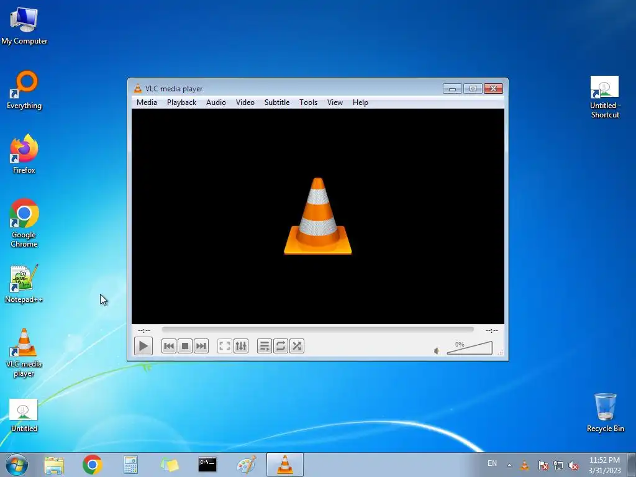Open Paint from the taskbar
The width and height of the screenshot is (636, 477).
pos(246,465)
